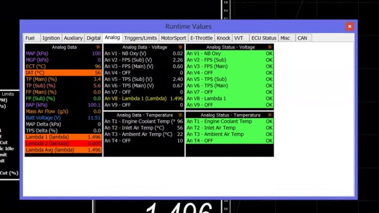
Task: Select An V3 - FPS (Main) status row
Action: point(230,66)
